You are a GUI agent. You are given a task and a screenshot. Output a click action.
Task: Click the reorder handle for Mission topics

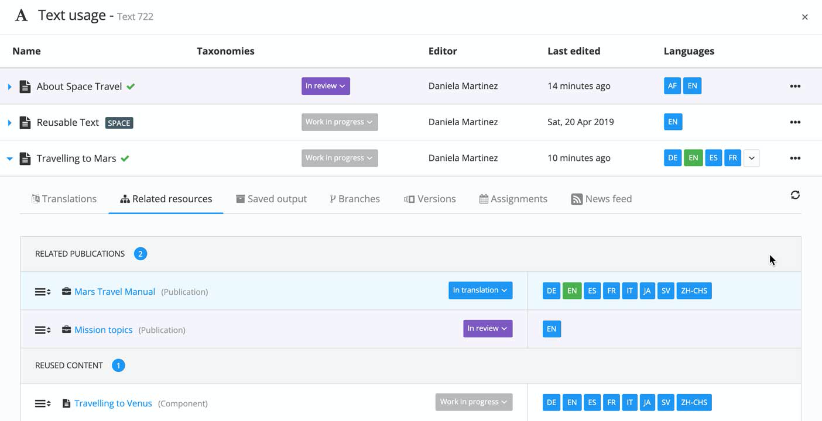coord(43,330)
